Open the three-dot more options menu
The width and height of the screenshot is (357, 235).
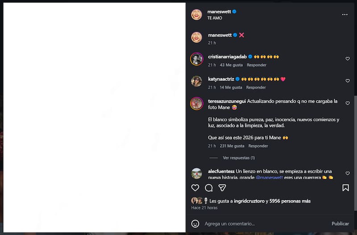[x=345, y=14]
